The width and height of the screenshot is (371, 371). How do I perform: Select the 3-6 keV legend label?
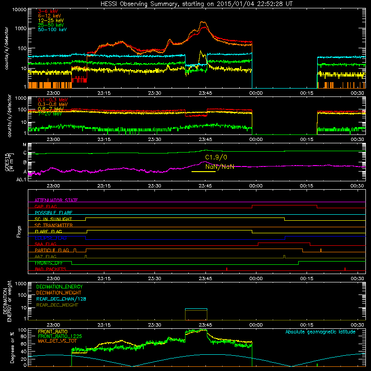pyautogui.click(x=48, y=11)
